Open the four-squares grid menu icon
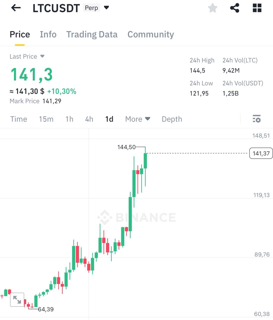 point(257,8)
